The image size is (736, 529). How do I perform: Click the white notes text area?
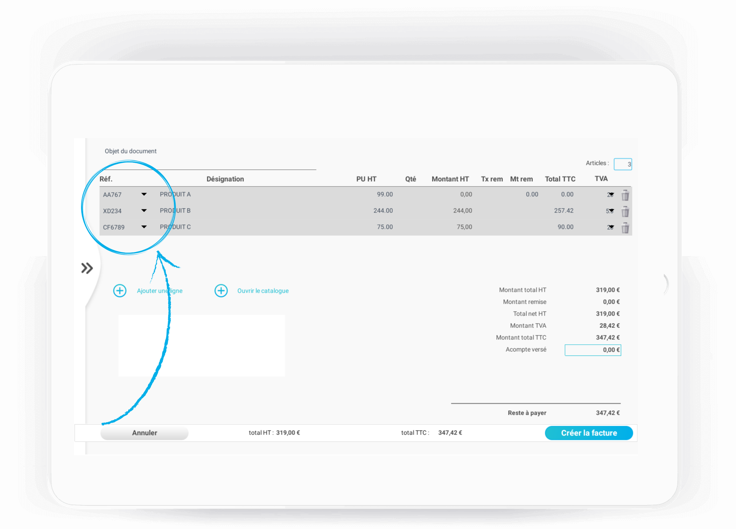pos(201,346)
